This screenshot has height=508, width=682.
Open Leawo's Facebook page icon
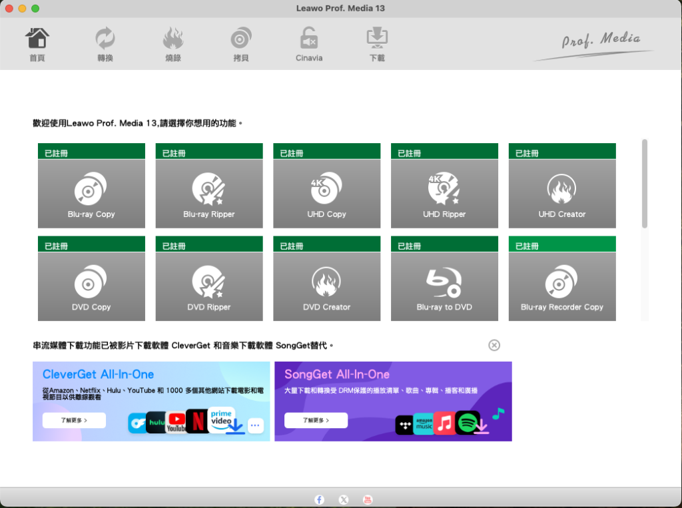click(319, 499)
